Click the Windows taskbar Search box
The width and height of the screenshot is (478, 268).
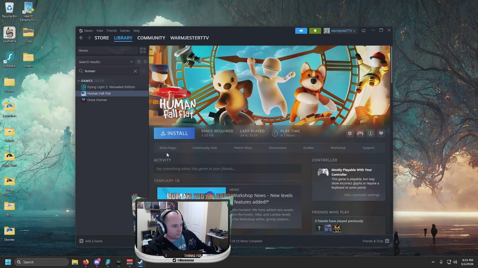tap(41, 262)
